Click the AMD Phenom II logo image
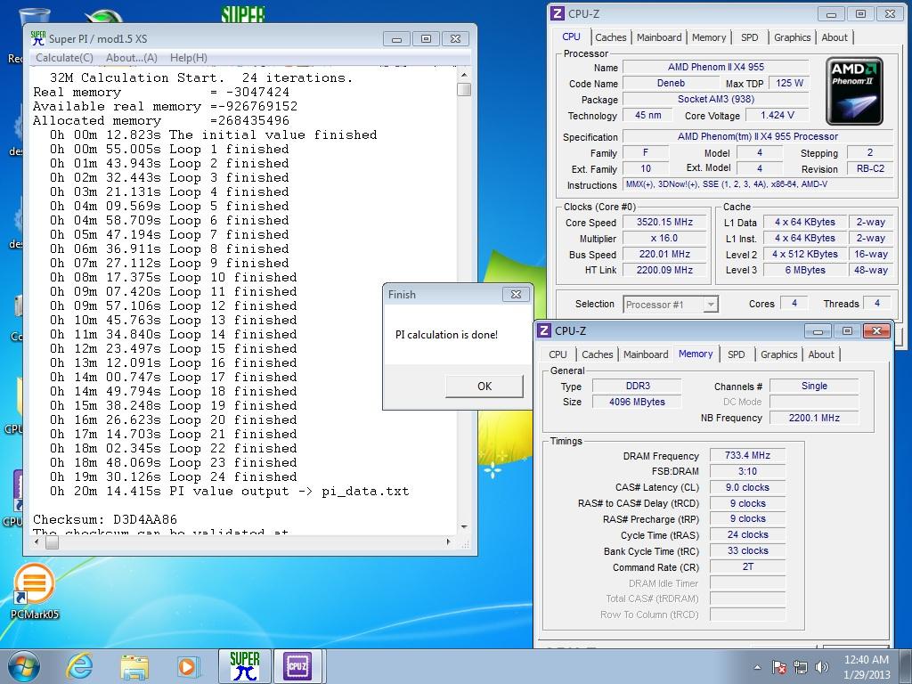The width and height of the screenshot is (912, 684). coord(854,91)
